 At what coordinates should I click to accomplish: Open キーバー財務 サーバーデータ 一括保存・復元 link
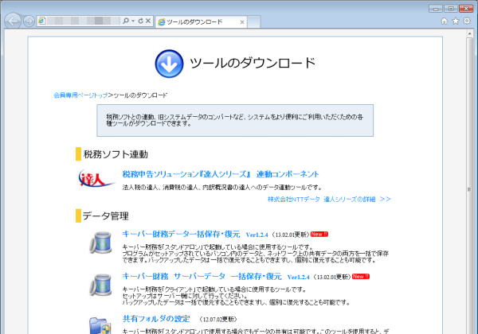[202, 276]
